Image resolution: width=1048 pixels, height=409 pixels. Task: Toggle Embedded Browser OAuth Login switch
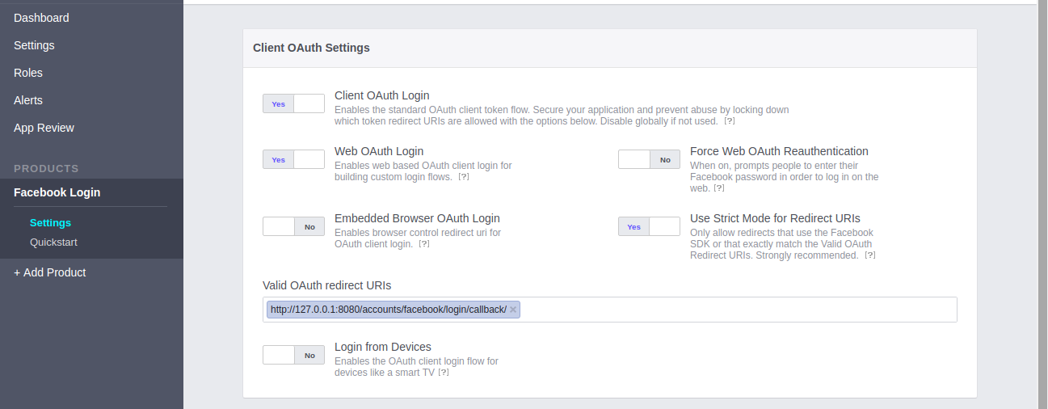pyautogui.click(x=293, y=226)
